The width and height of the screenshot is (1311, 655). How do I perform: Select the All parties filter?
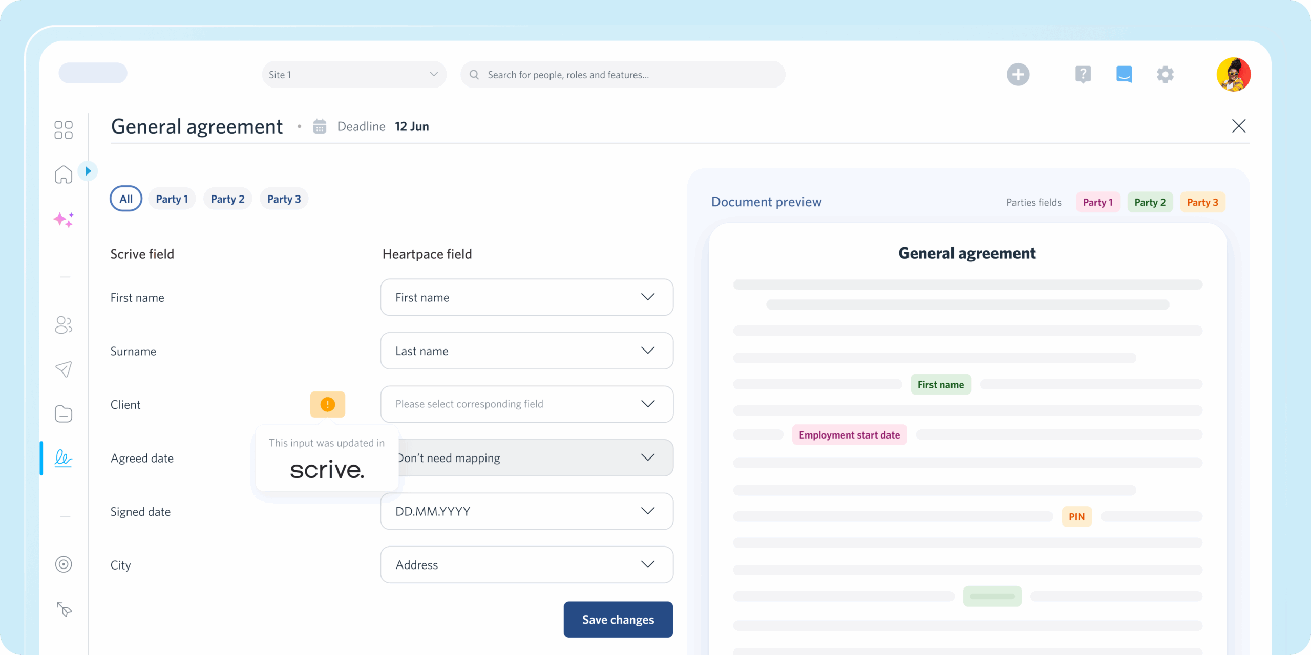tap(126, 199)
